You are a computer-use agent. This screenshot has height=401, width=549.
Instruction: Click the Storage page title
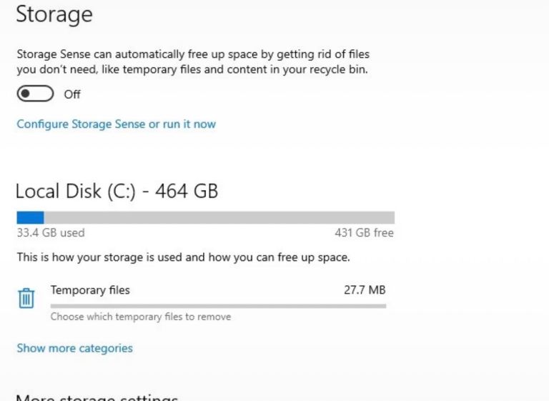(54, 14)
